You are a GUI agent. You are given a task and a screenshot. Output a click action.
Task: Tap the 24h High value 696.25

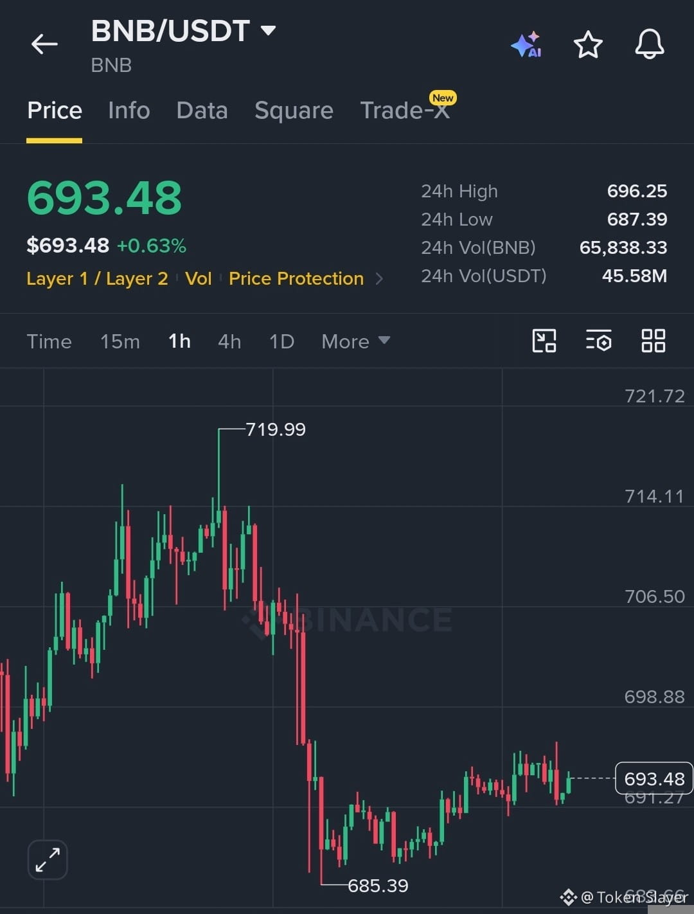(637, 191)
